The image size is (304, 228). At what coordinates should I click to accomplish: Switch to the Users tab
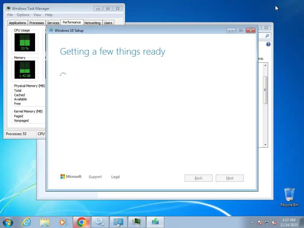point(108,23)
